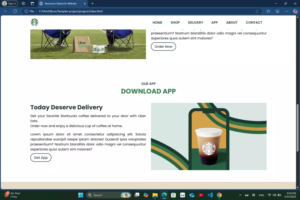Click the taskbar Search box
This screenshot has height=200, width=300.
(x=109, y=195)
